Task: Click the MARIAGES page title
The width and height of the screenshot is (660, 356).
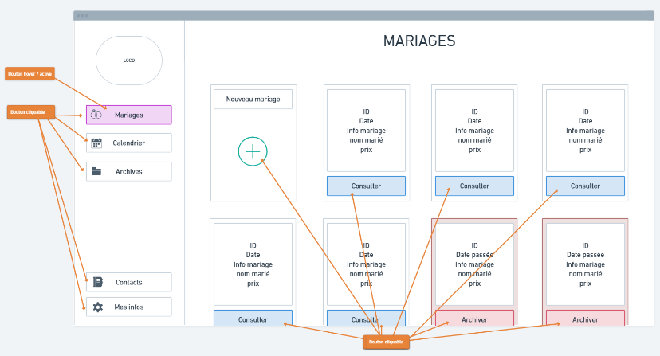Action: click(418, 41)
